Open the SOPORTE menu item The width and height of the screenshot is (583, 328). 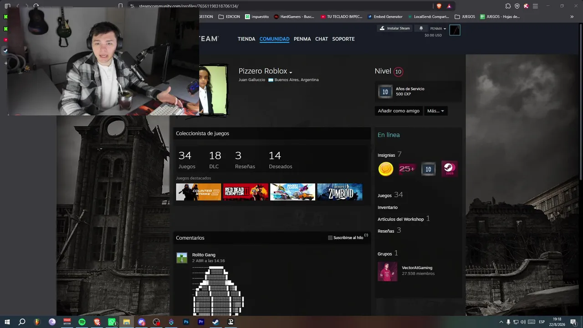pos(343,39)
